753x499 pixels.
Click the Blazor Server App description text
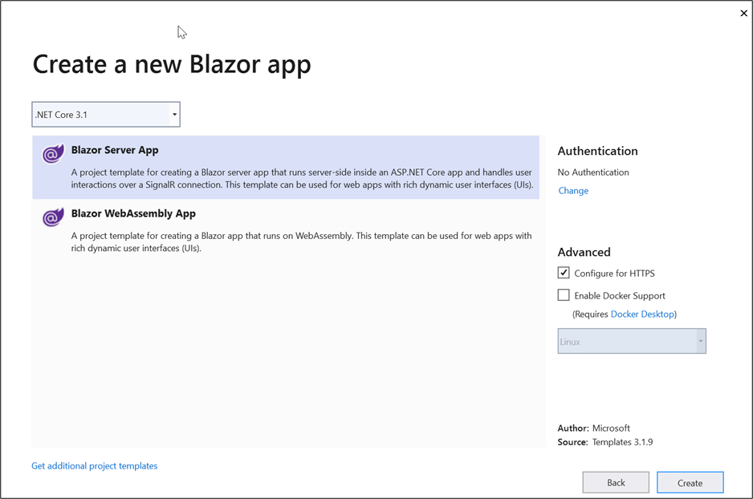302,178
